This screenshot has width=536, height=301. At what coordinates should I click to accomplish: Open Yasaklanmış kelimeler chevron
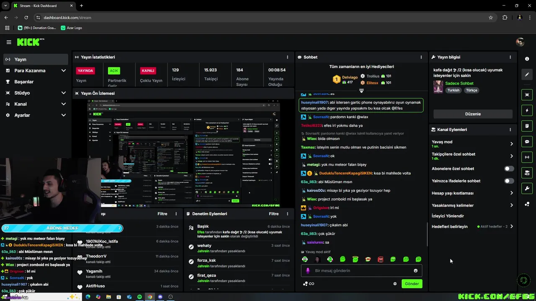coord(511,205)
